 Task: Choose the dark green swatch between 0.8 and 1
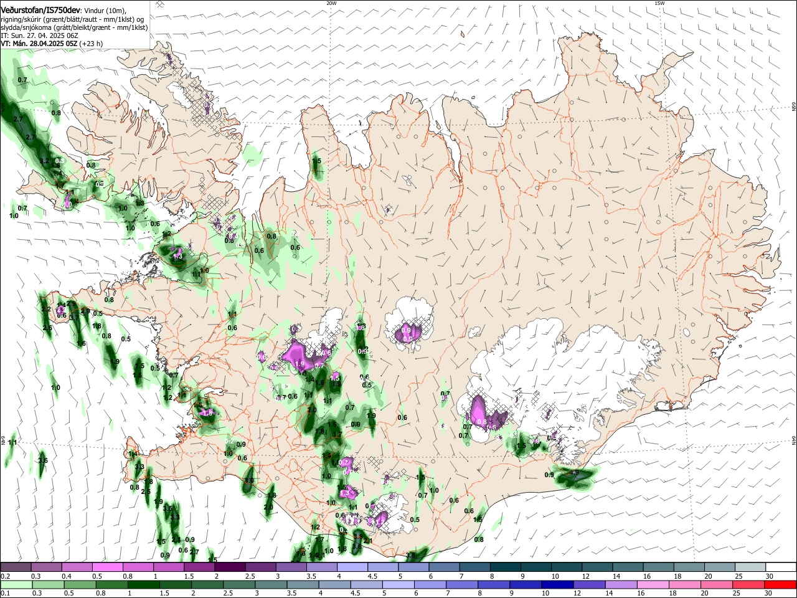tap(112, 584)
